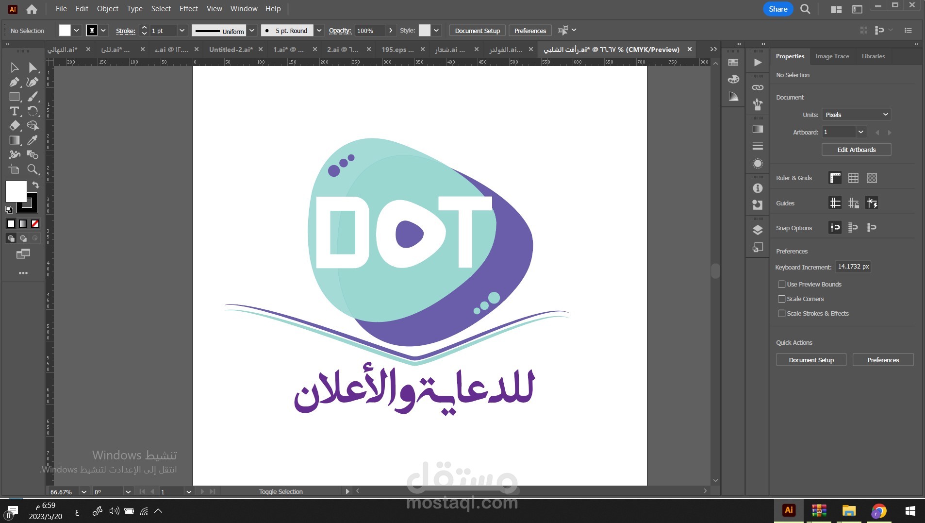
Task: Click Document Setup in control bar
Action: 477,31
